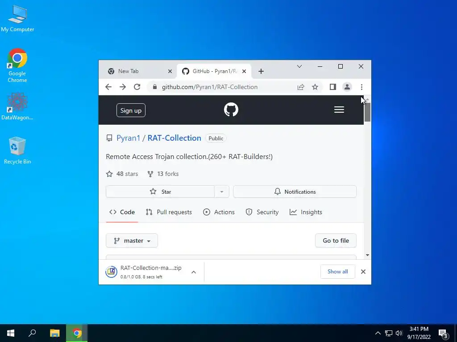Click Show all downloads
Image resolution: width=457 pixels, height=342 pixels.
pos(338,272)
